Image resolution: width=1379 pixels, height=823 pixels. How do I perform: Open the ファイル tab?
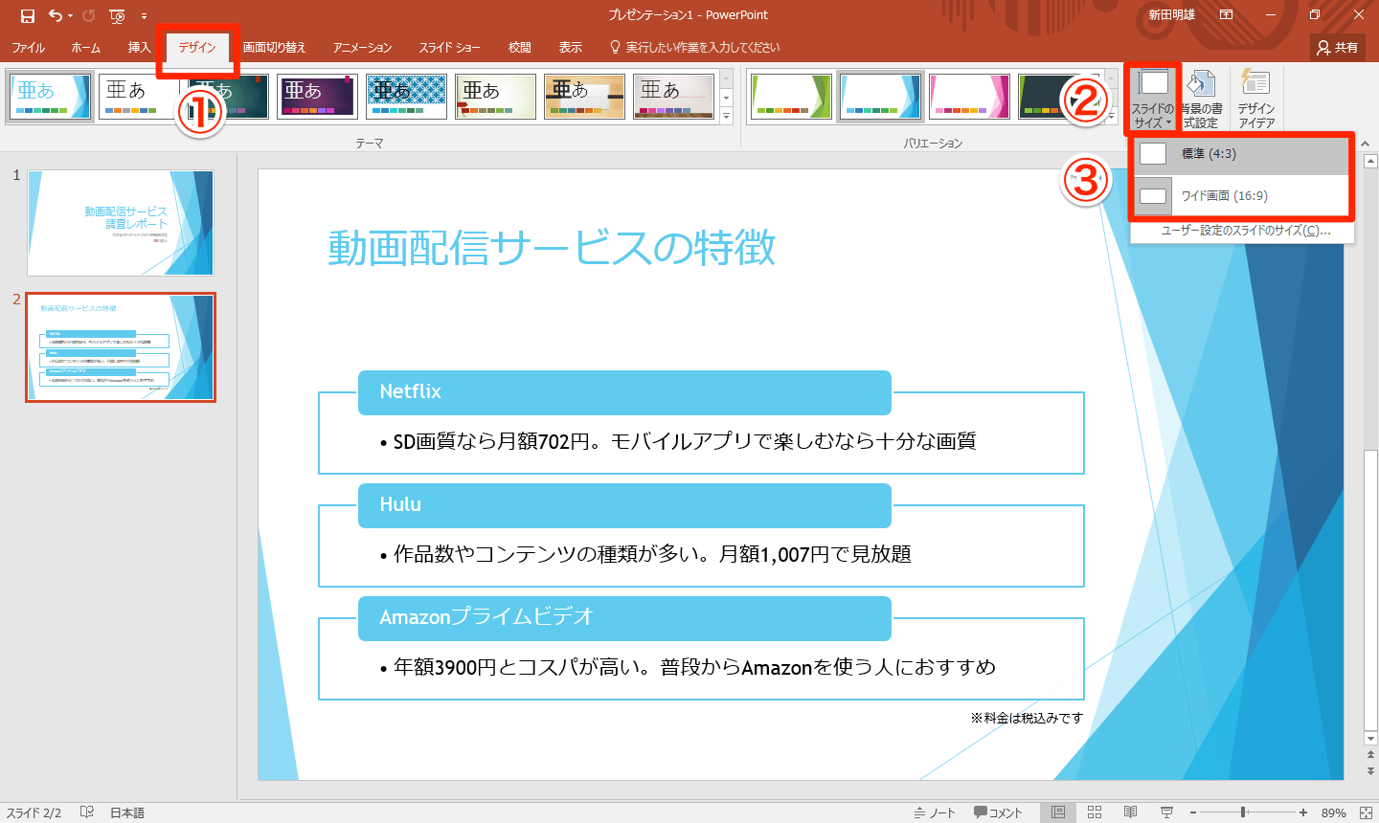tap(28, 47)
